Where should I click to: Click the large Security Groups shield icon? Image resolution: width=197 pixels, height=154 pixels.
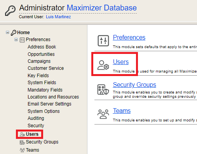coord(103,90)
